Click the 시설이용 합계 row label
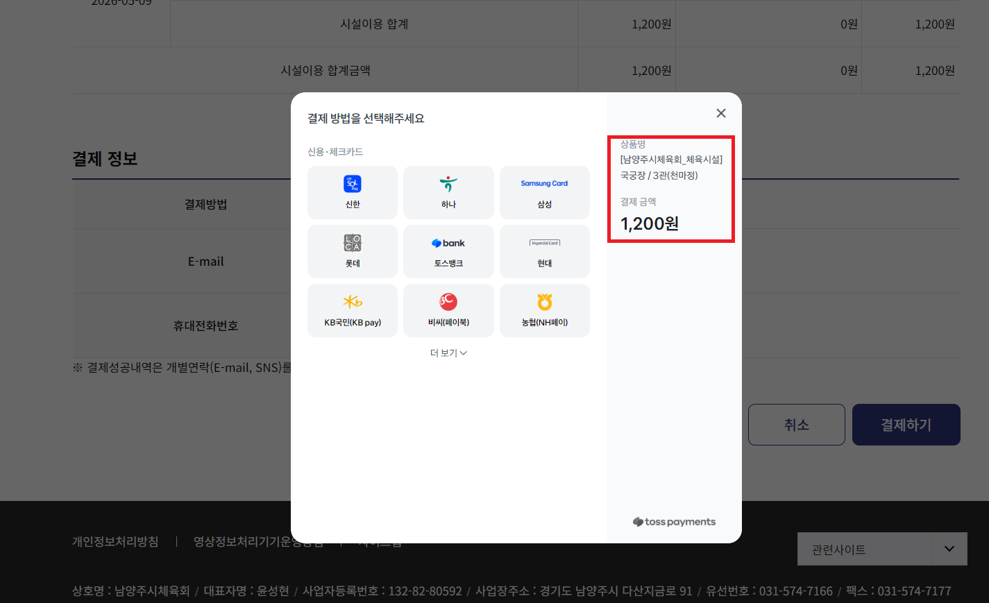The height and width of the screenshot is (603, 989). pyautogui.click(x=374, y=24)
